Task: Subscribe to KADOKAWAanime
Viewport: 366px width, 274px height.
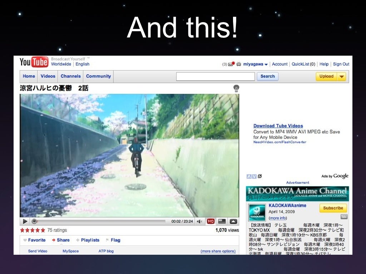Action: (x=333, y=208)
